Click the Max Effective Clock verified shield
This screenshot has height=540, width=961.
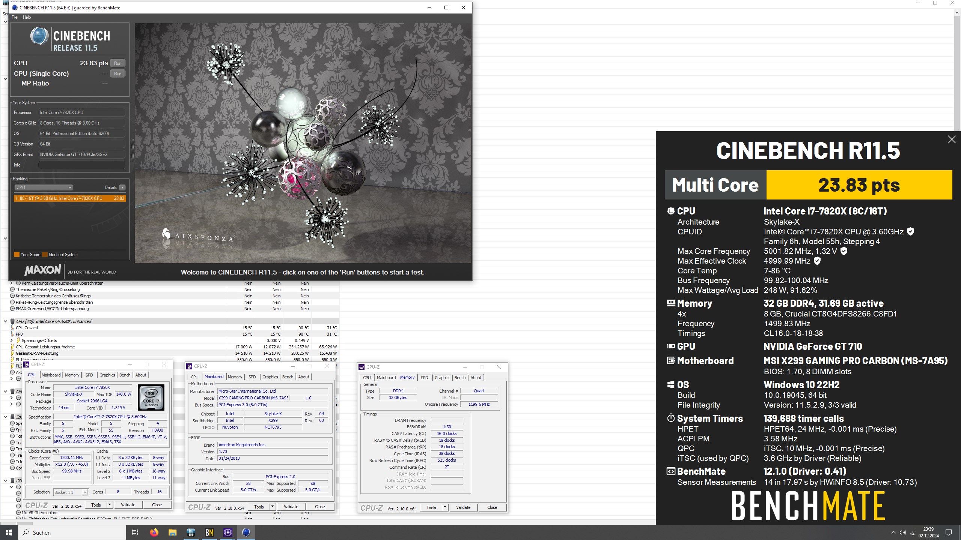tap(817, 261)
